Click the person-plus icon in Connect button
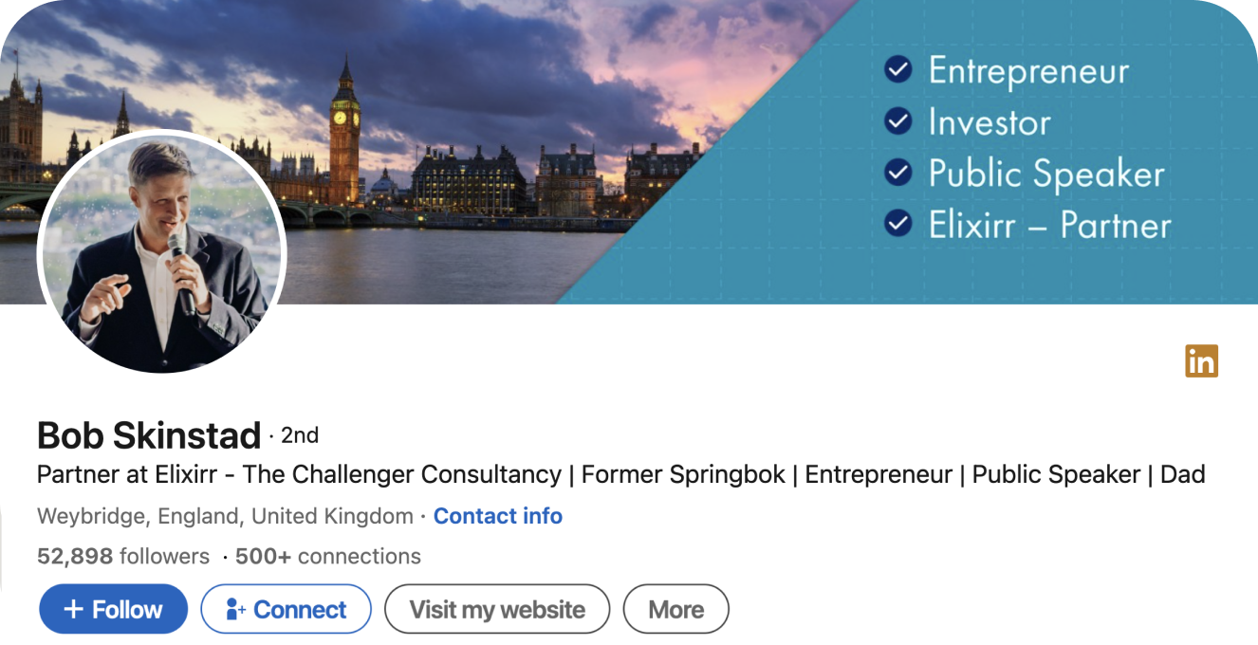 [x=235, y=610]
